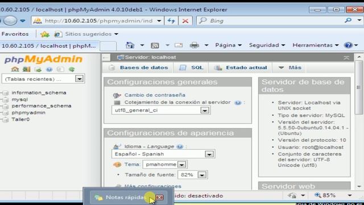
Task: Open the MySQL documentation icon in sidebar
Action: coord(60,69)
